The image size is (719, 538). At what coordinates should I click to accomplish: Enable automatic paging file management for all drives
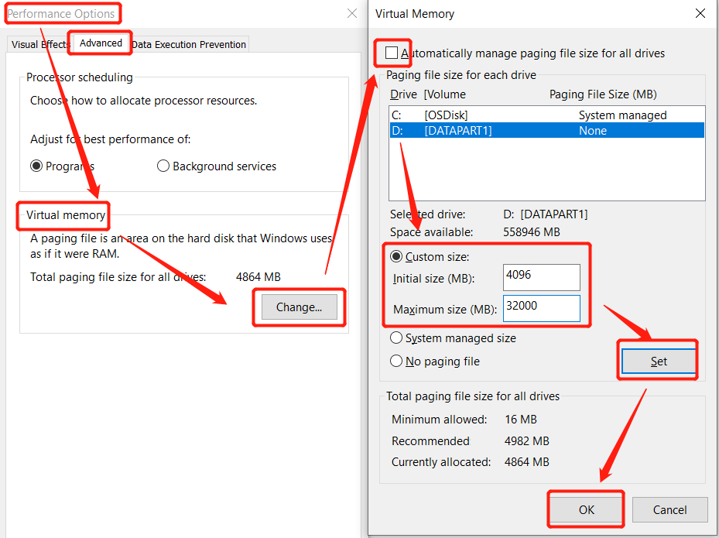[x=392, y=53]
